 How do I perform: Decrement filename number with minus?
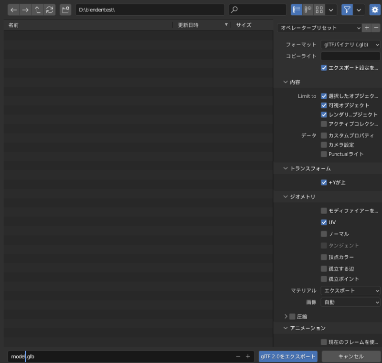tap(238, 356)
